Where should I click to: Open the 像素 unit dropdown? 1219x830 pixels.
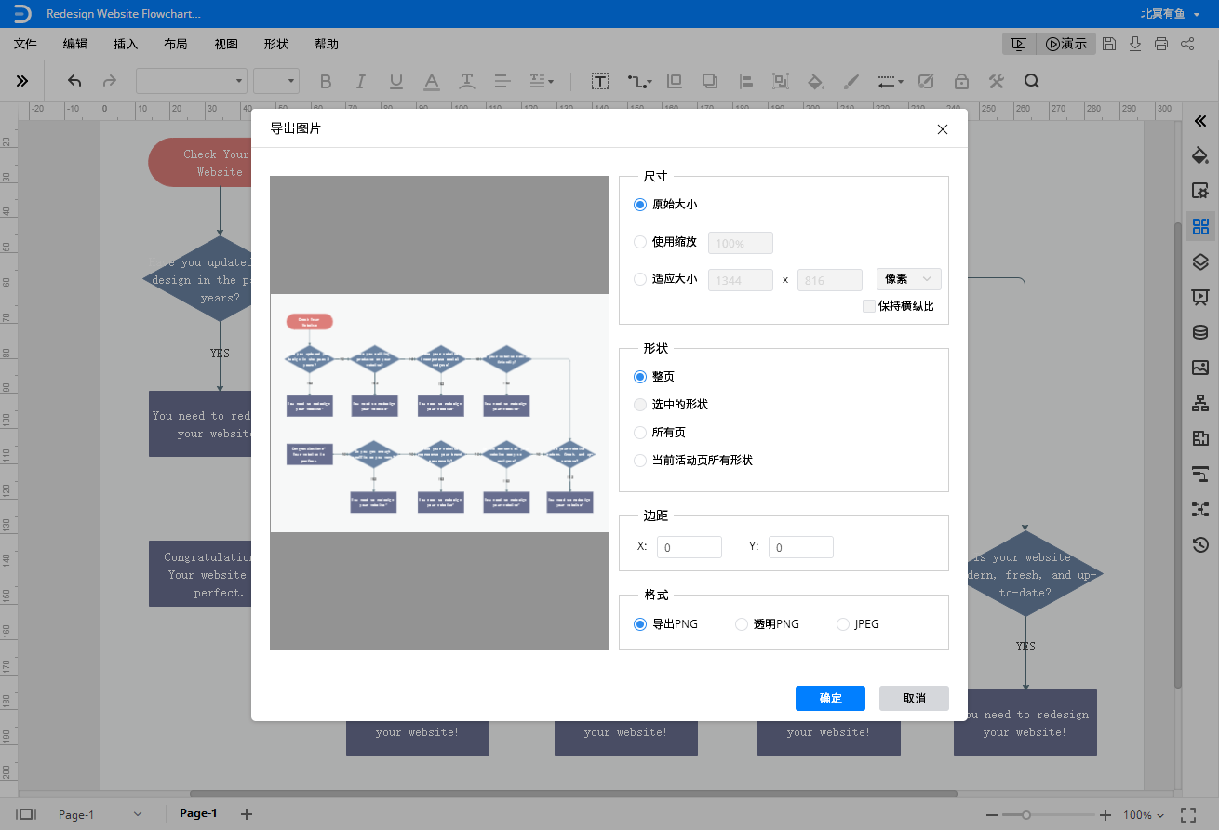tap(909, 279)
